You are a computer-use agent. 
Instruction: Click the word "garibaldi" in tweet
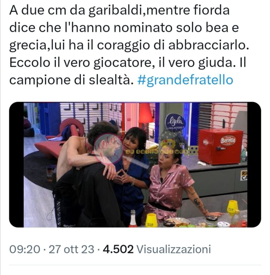pos(116,11)
